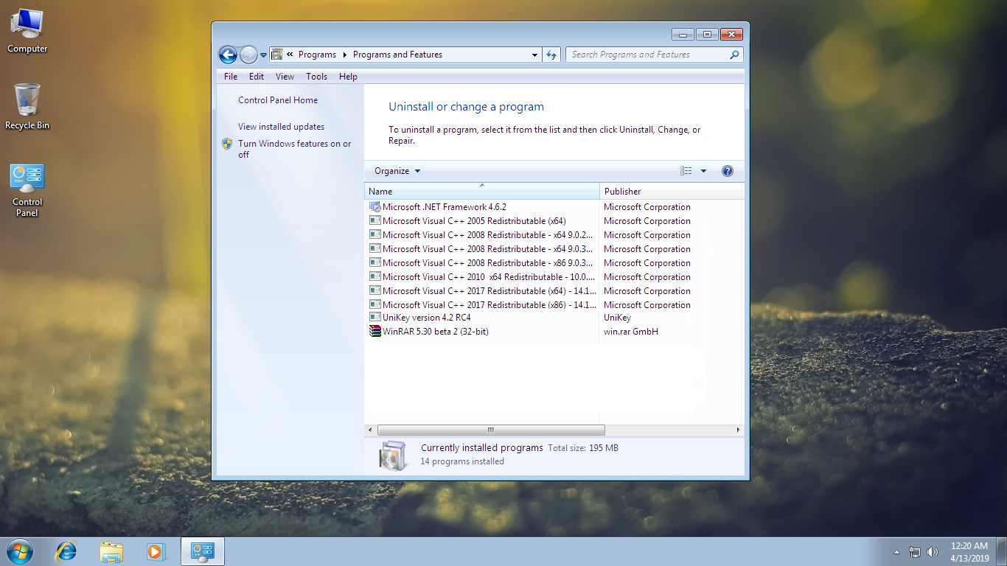Click the Forward navigation arrow button

click(248, 55)
